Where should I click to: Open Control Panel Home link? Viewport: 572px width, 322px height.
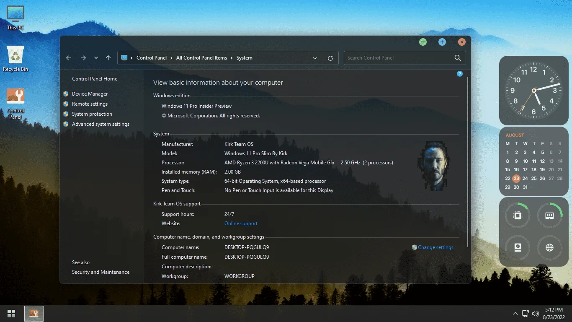95,79
